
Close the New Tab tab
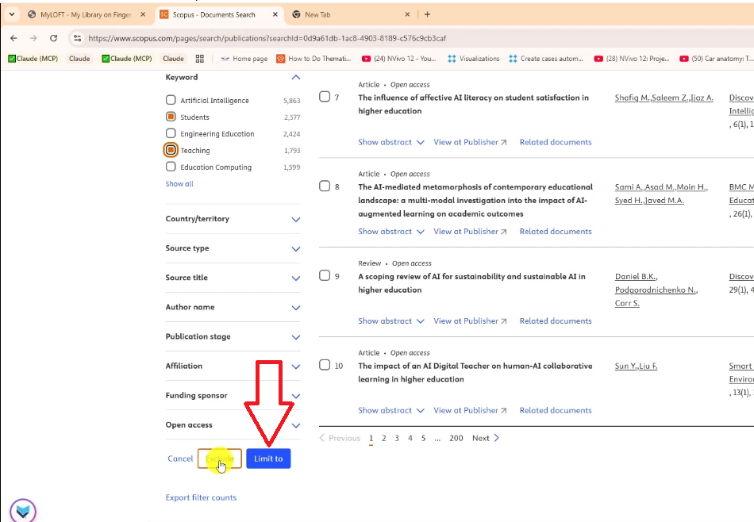click(x=407, y=14)
